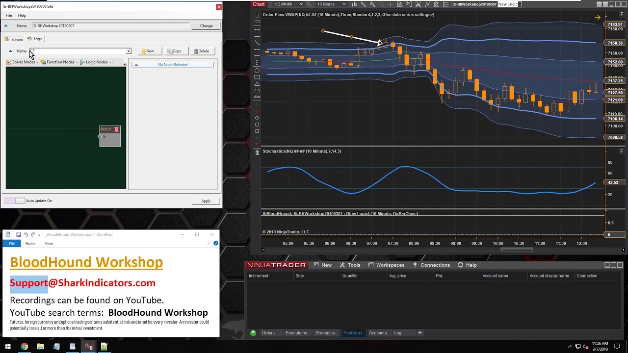Image resolution: width=628 pixels, height=353 pixels.
Task: Open Help menu in BloodHound window
Action: [22, 15]
